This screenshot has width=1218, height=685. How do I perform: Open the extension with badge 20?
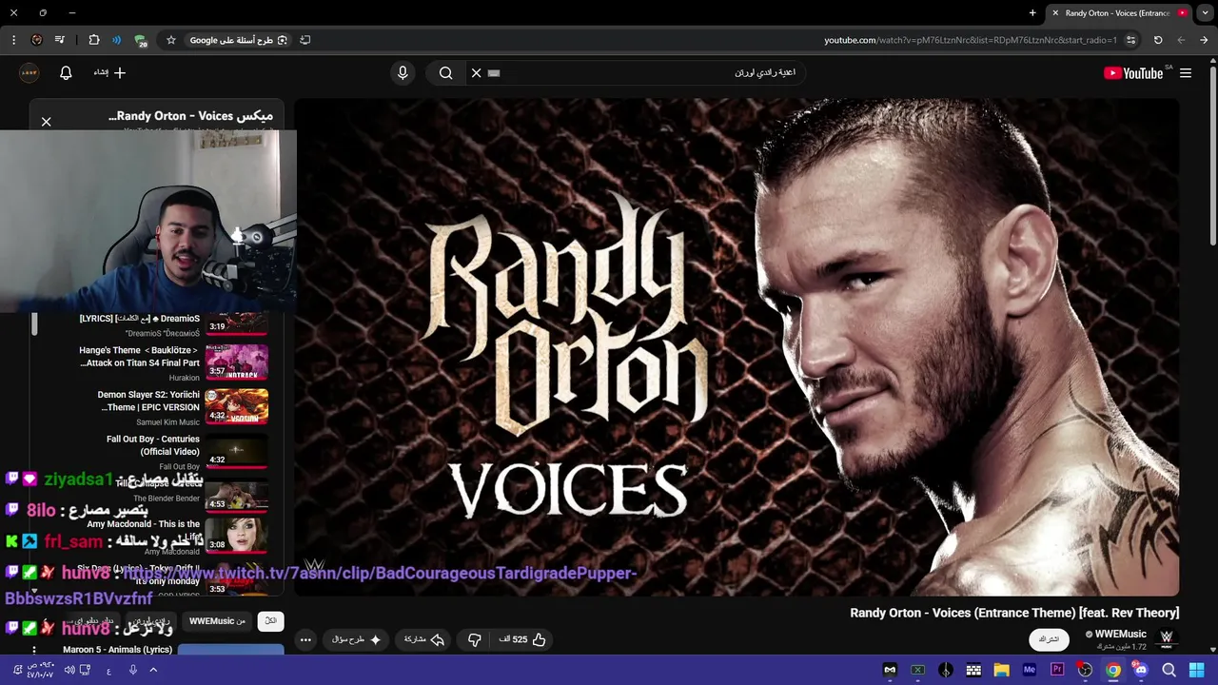pos(141,40)
